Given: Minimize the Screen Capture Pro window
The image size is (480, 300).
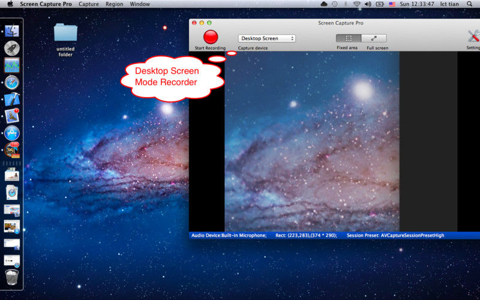Looking at the screenshot, I should [x=202, y=23].
